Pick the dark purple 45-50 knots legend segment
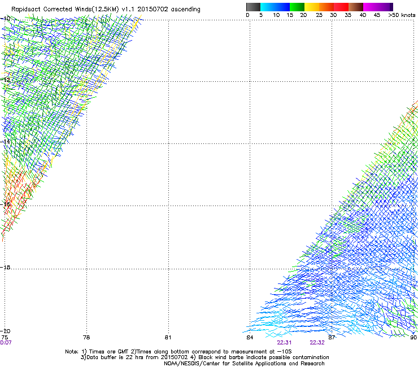 (385, 7)
